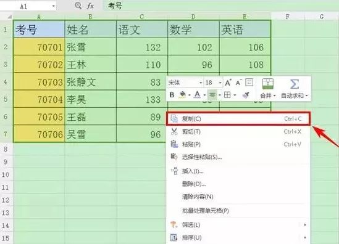
Task: Choose 粘贴(P) in the context menu
Action: pos(238,144)
